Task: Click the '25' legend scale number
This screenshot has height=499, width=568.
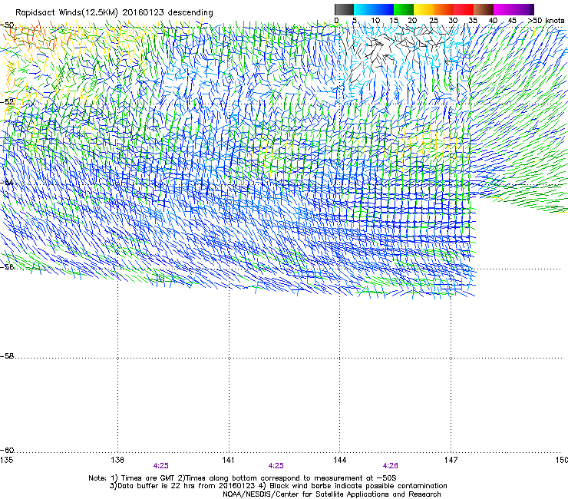Action: pos(434,21)
